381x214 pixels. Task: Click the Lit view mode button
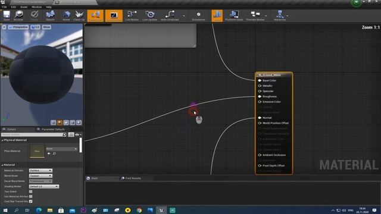point(36,27)
